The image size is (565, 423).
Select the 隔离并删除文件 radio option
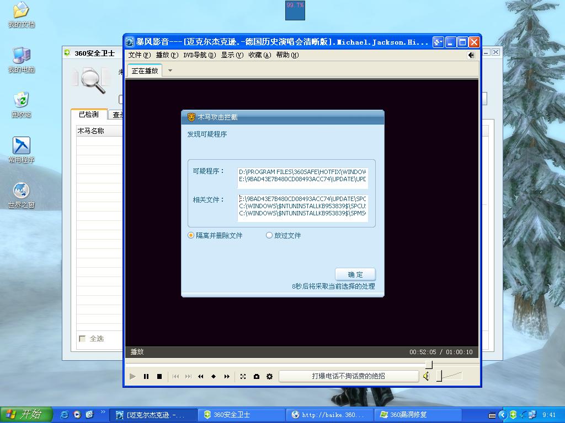[215, 236]
